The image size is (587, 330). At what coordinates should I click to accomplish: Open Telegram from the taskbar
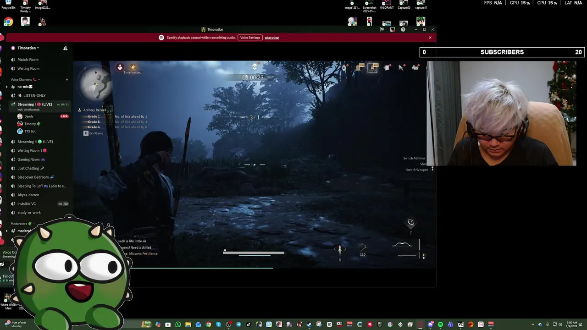click(238, 324)
